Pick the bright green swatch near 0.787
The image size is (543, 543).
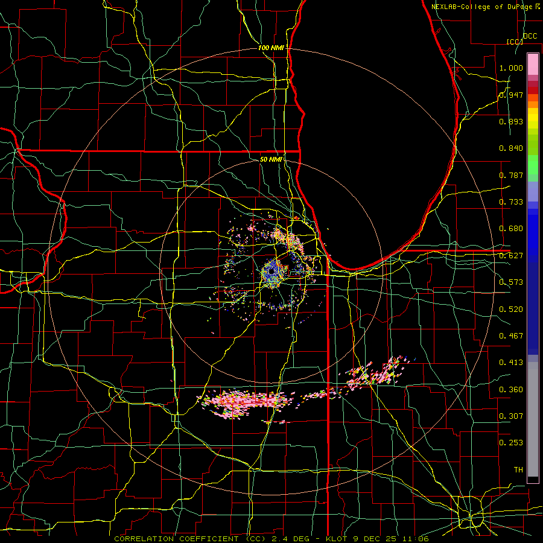click(533, 165)
